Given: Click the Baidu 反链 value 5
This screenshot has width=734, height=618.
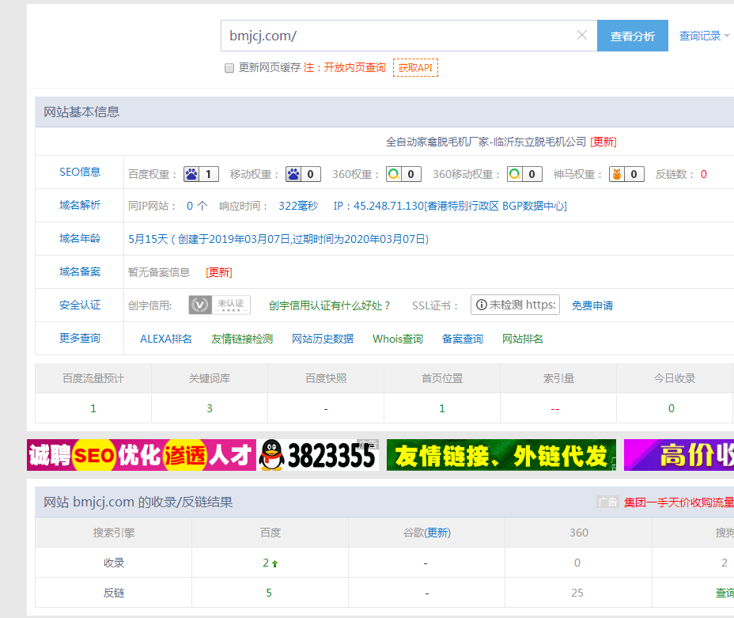Looking at the screenshot, I should [x=269, y=593].
